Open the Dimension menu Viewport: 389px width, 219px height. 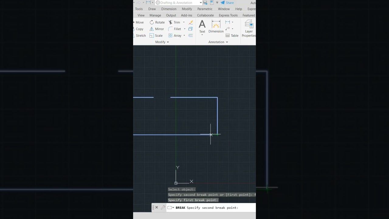(x=169, y=9)
